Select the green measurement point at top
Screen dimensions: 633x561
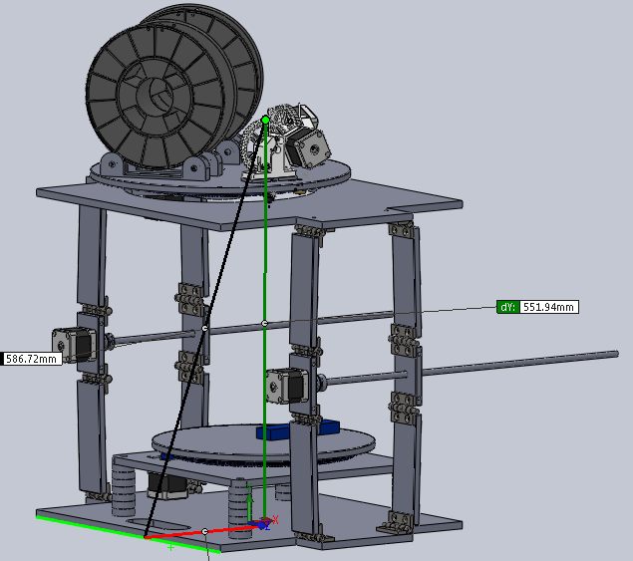265,120
